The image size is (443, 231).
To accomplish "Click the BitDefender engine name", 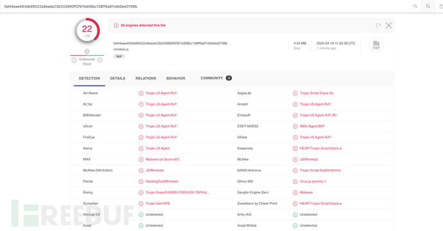I will (x=92, y=115).
